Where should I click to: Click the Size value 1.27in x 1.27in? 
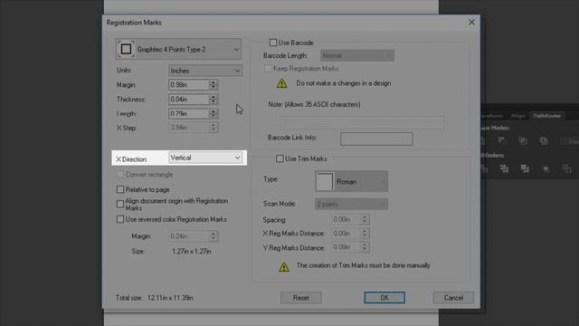click(x=191, y=252)
